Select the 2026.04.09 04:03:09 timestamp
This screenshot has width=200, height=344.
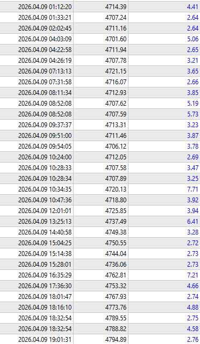tap(45, 39)
